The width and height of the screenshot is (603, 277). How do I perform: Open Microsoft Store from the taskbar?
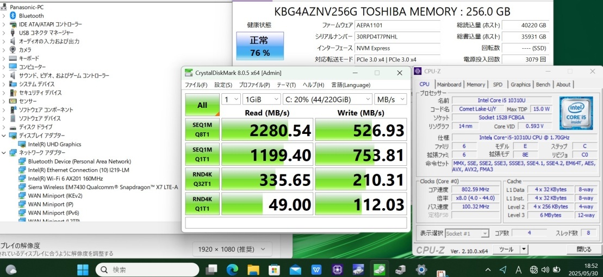click(274, 269)
